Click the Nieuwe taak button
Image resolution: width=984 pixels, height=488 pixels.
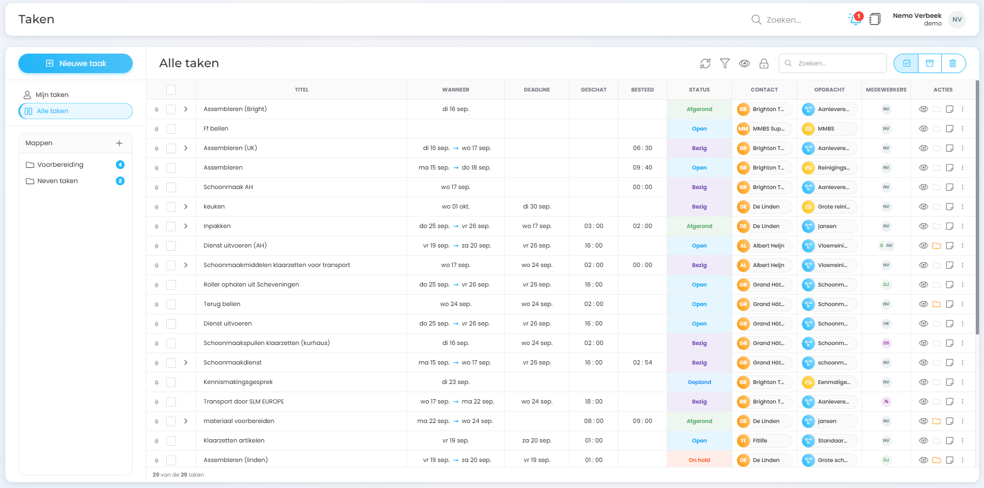click(x=75, y=63)
